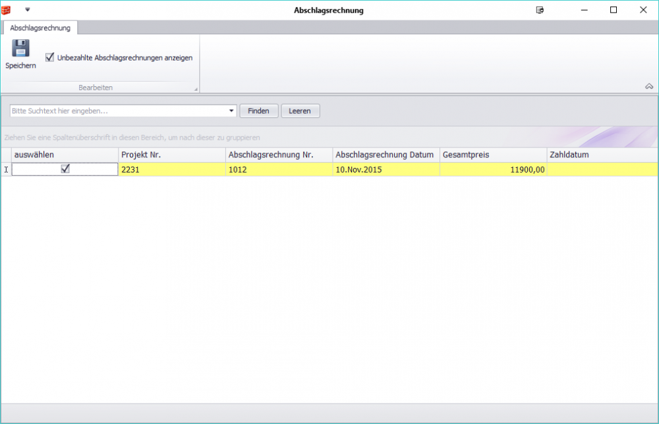The width and height of the screenshot is (659, 424).
Task: Click the Zahldatum column header
Action: [x=601, y=155]
